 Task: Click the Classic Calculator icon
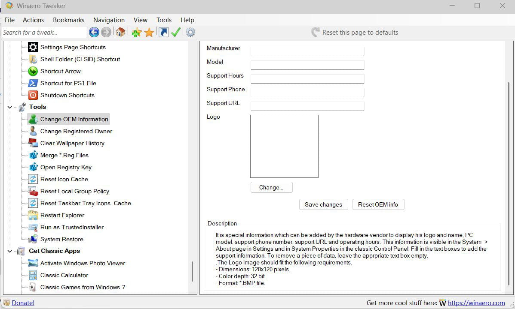[33, 275]
